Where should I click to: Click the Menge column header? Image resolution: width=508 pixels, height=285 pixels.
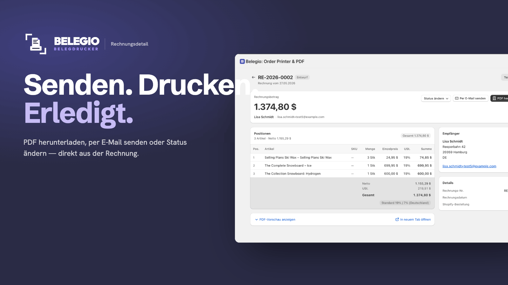click(370, 149)
